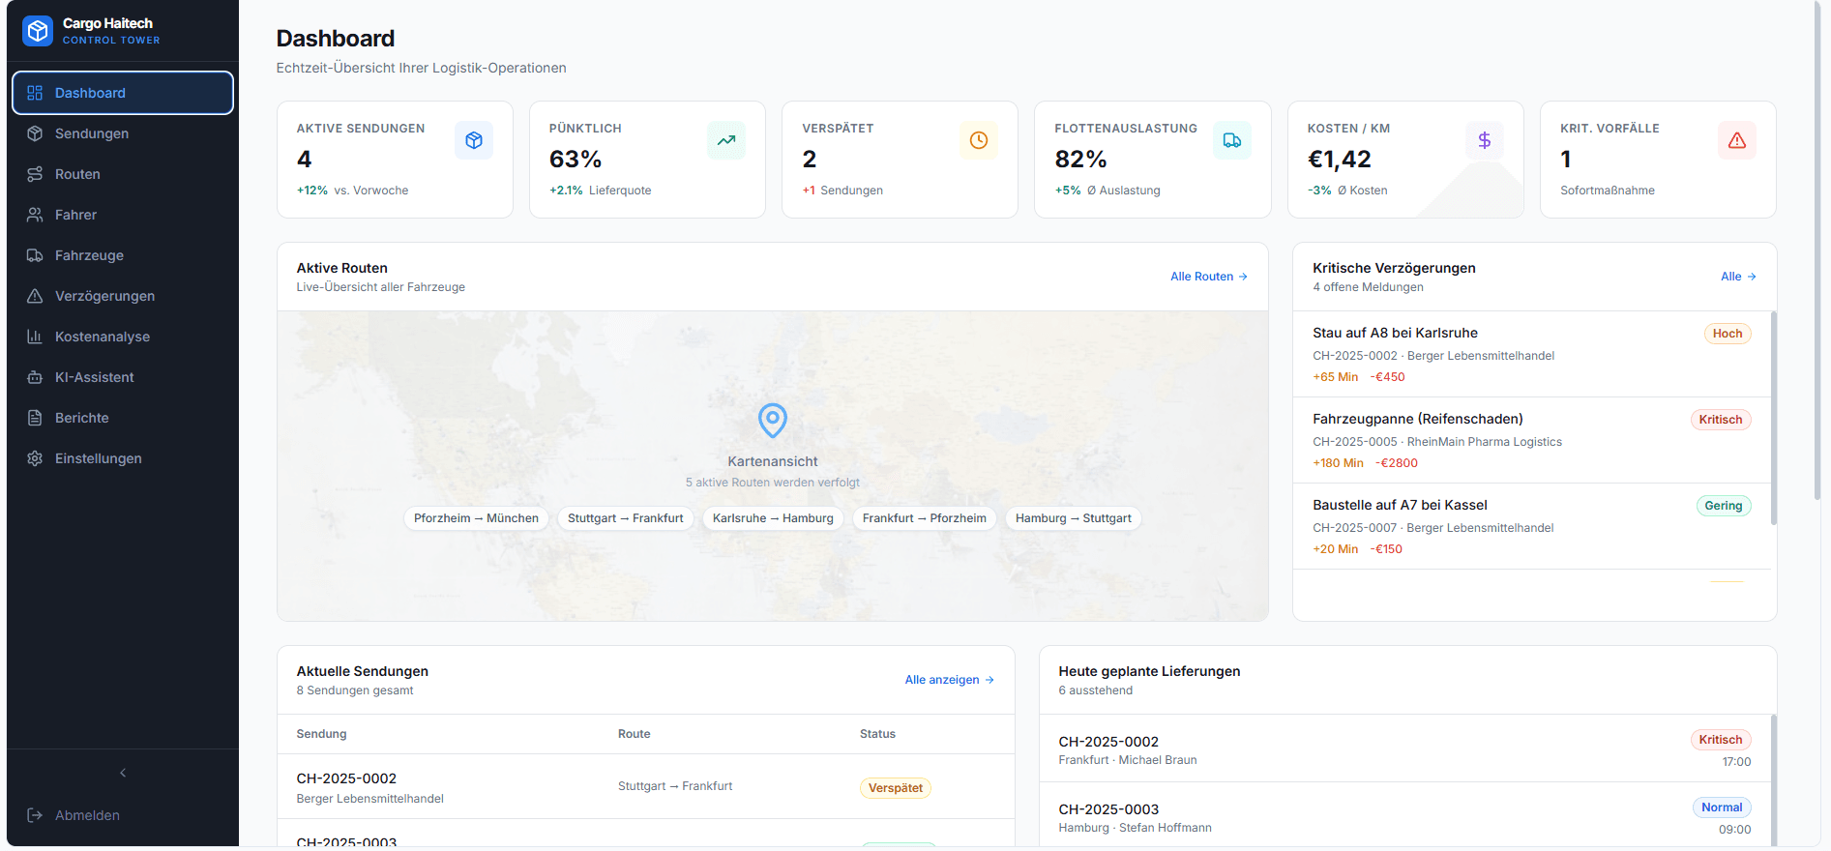Open the Stau auf A8 bei Karlsruhe delay
This screenshot has height=851, width=1831.
pyautogui.click(x=1532, y=354)
